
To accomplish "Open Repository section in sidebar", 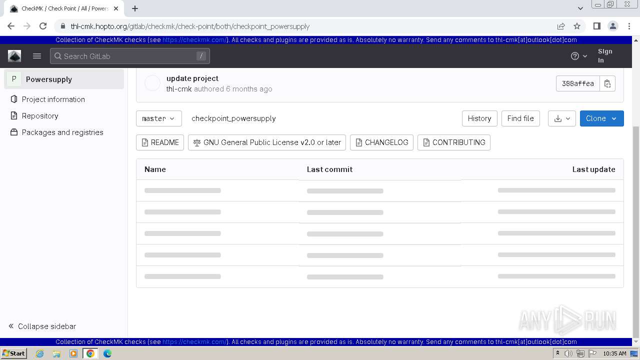I will pos(40,116).
